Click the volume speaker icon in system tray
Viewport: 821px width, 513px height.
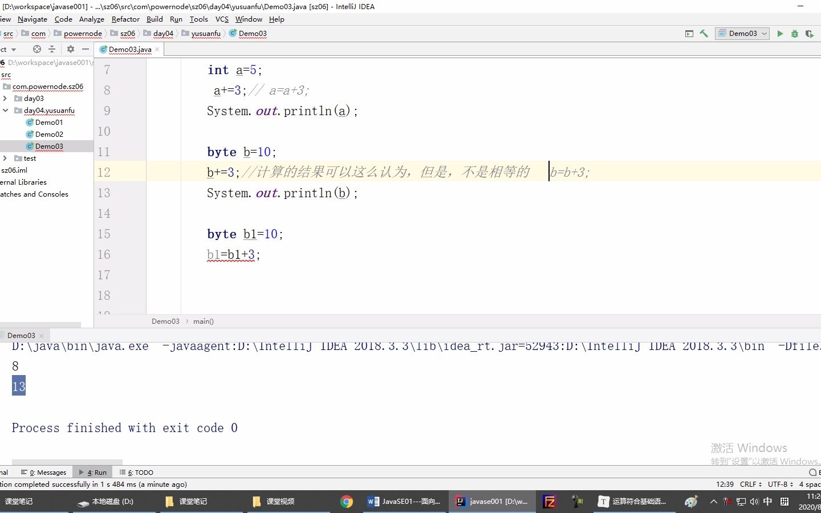click(x=754, y=502)
